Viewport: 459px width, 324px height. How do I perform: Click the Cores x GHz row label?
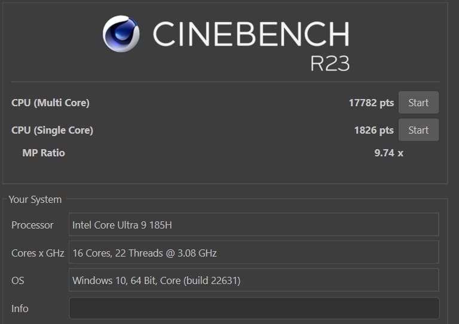click(x=38, y=253)
